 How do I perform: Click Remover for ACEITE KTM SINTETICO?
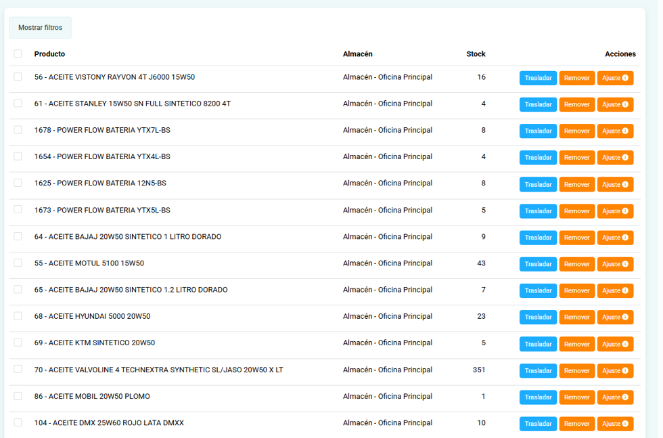coord(576,344)
